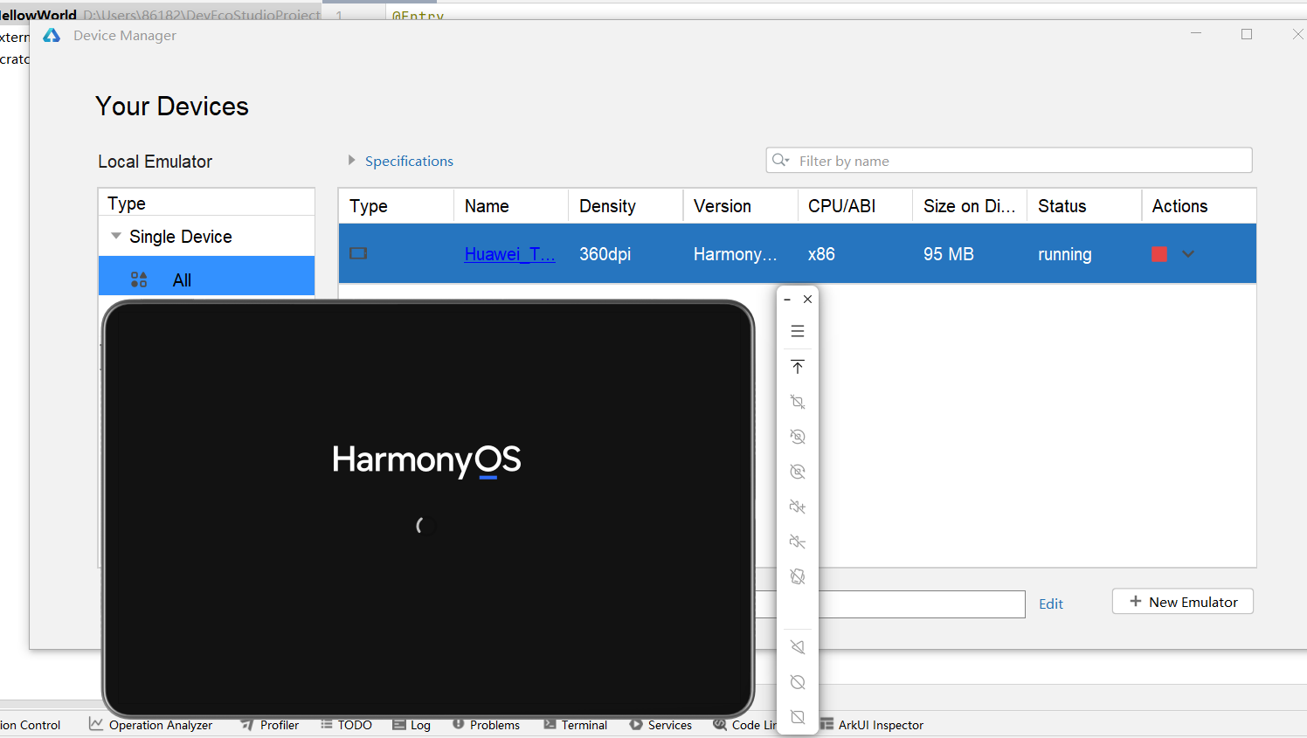Click the disabled recents square navigation icon
The image size is (1307, 738).
click(x=798, y=717)
